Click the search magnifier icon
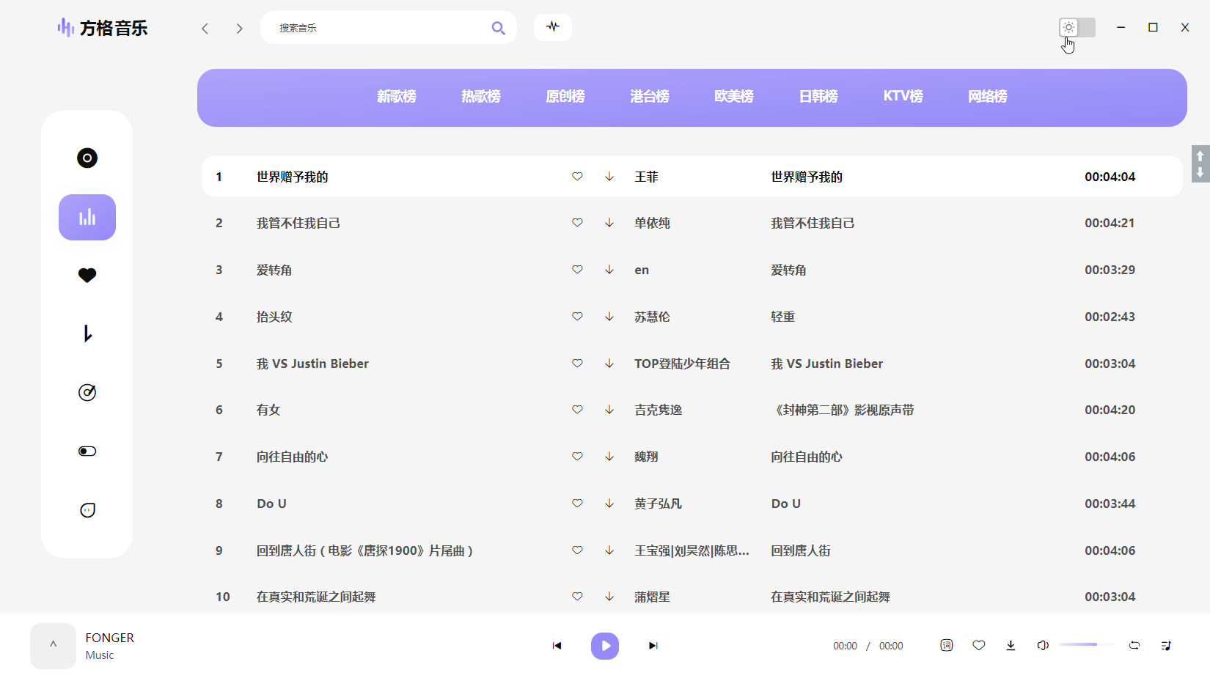The height and width of the screenshot is (678, 1210). click(498, 28)
